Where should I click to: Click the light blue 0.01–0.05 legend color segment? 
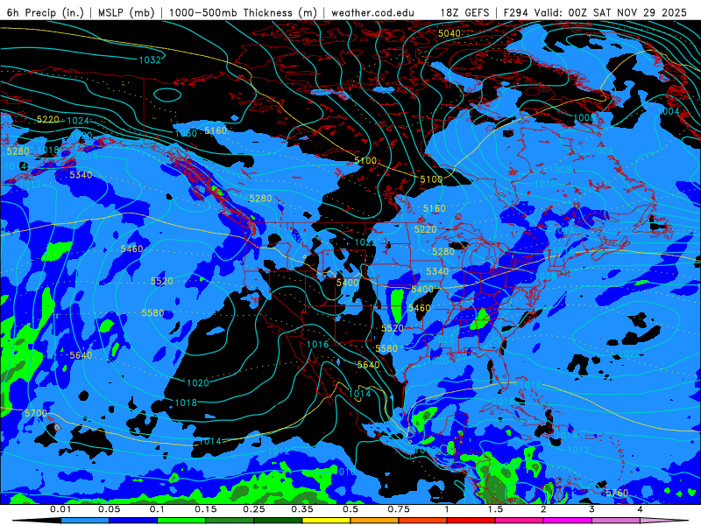pos(85,521)
